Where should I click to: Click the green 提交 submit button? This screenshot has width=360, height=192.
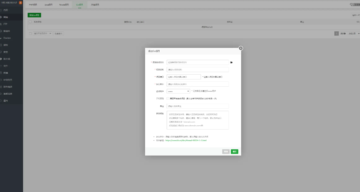234,152
